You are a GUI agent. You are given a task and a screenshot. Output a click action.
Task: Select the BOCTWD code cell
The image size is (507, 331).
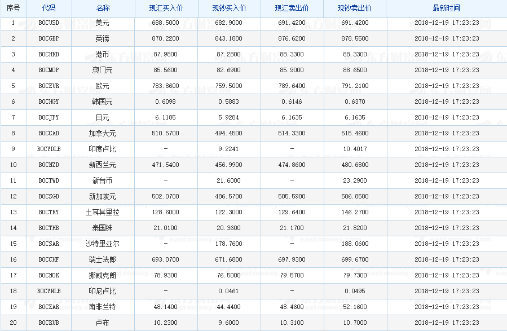49,181
